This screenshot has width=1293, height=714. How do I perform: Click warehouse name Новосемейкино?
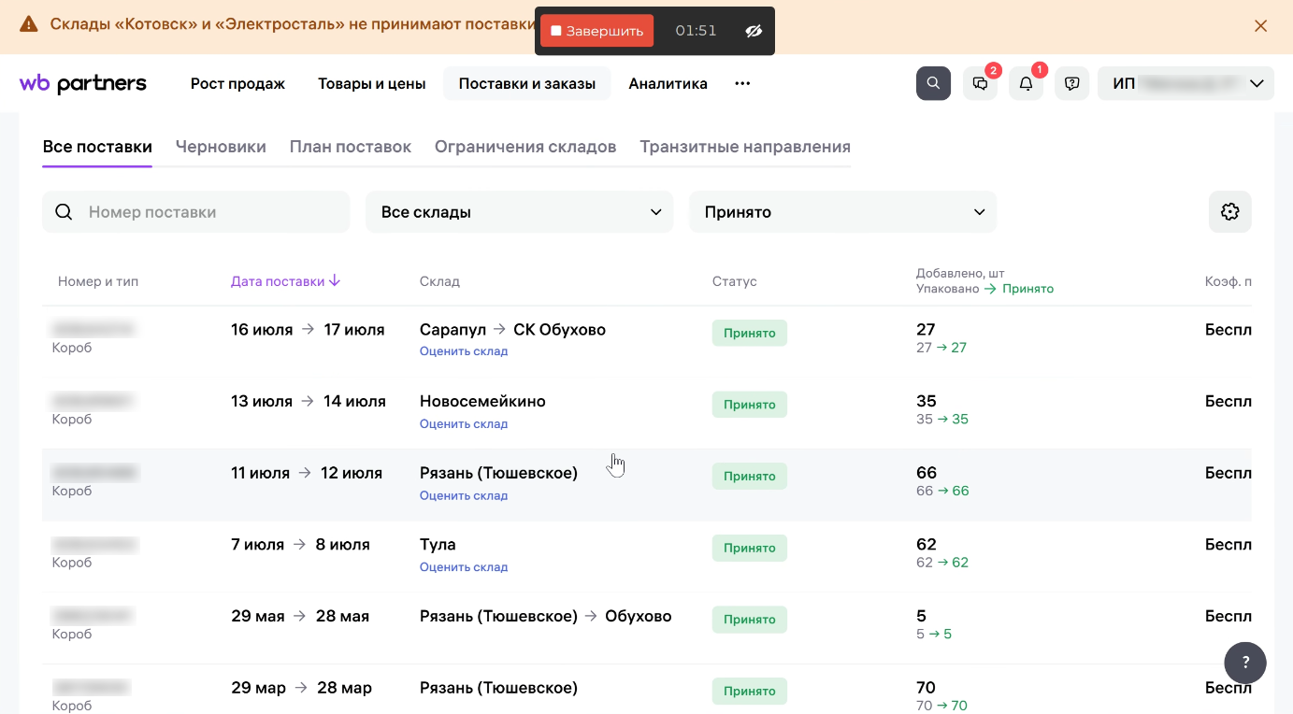coord(482,401)
